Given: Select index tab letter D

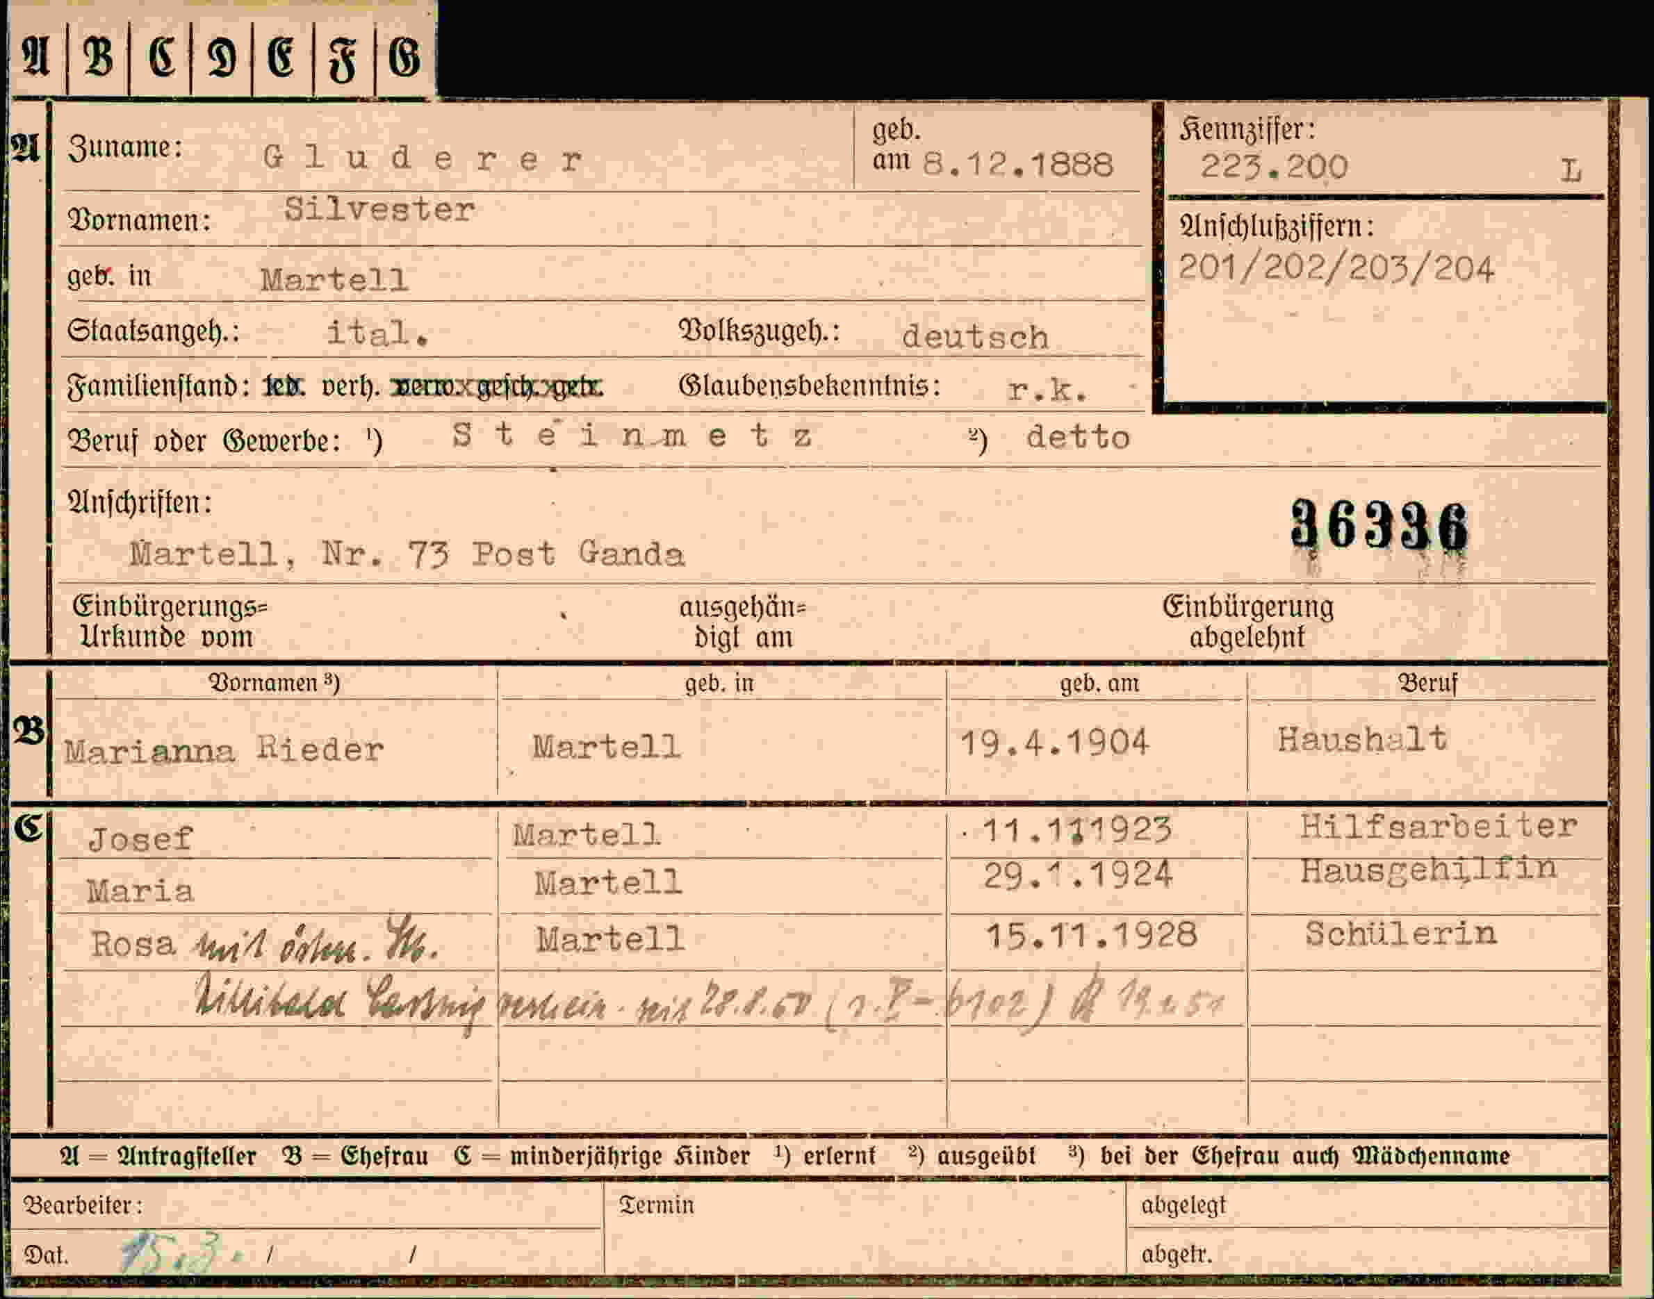Looking at the screenshot, I should point(222,56).
